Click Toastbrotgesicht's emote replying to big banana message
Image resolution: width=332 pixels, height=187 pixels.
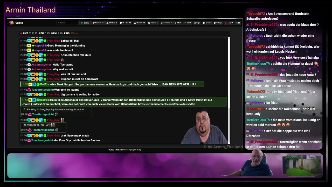point(57,114)
